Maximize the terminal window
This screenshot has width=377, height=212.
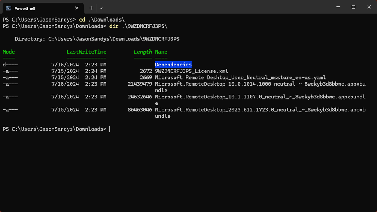coord(354,7)
